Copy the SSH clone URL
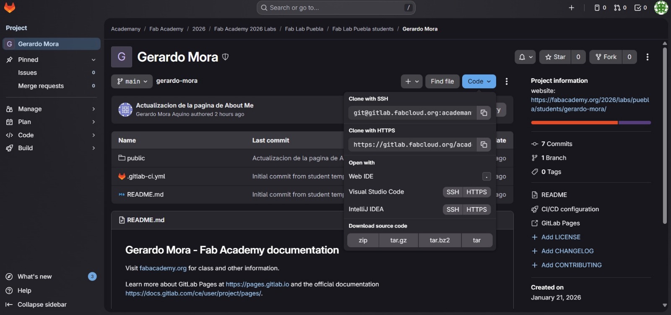Screen dimensions: 671x315 484,113
